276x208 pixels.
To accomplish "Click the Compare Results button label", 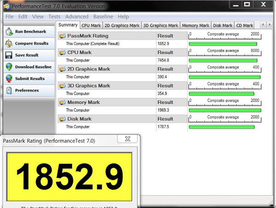I will click(x=32, y=43).
